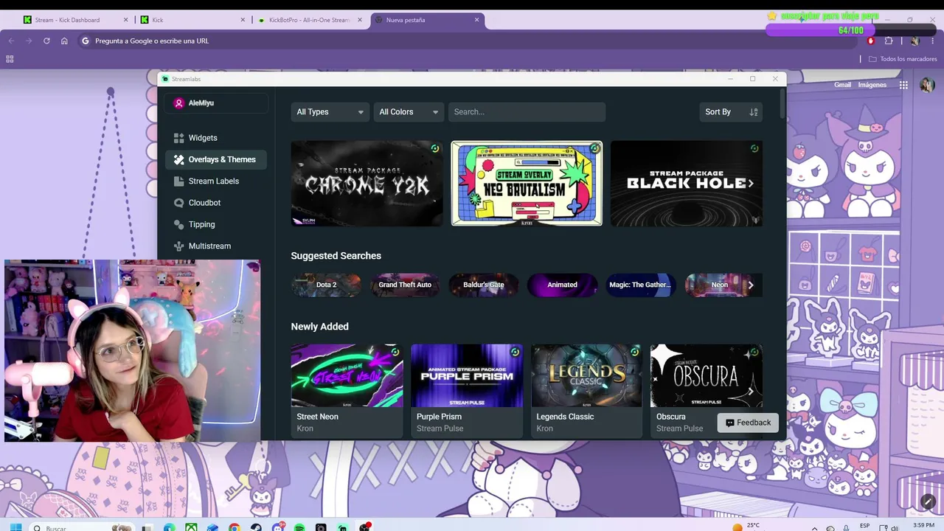Select the Grand Theft Auto suggested search
Viewport: 944px width, 531px height.
[405, 285]
